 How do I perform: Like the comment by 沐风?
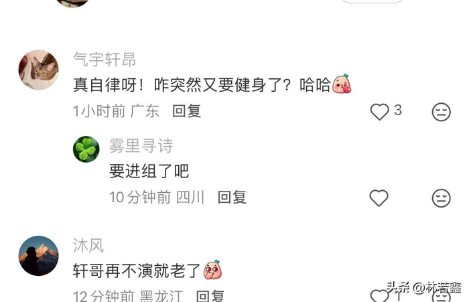(380, 295)
